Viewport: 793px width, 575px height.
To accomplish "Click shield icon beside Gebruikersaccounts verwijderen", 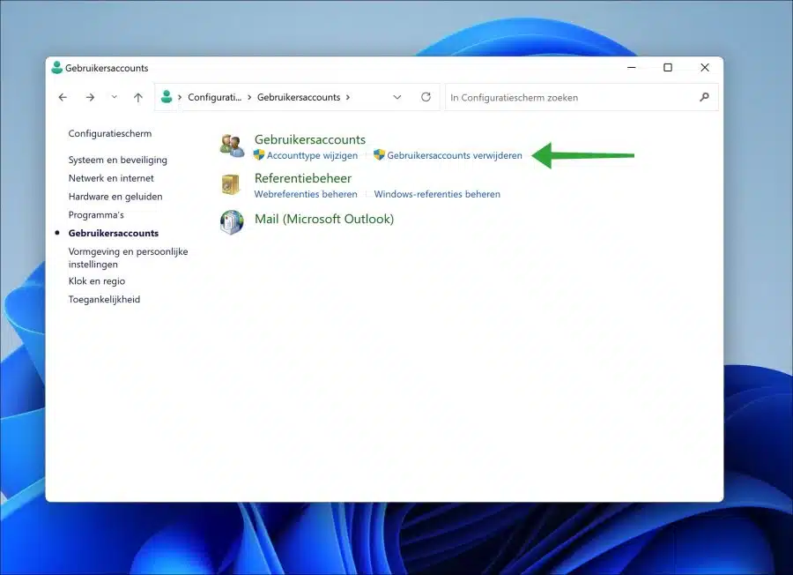I will pos(379,155).
